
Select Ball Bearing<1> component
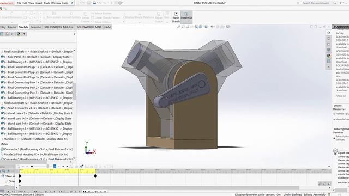(36, 62)
